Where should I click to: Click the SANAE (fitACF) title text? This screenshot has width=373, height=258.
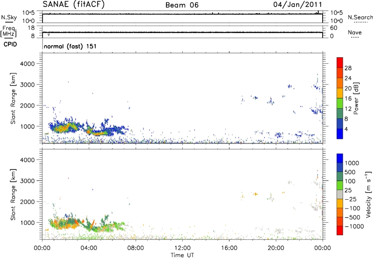coord(74,4)
